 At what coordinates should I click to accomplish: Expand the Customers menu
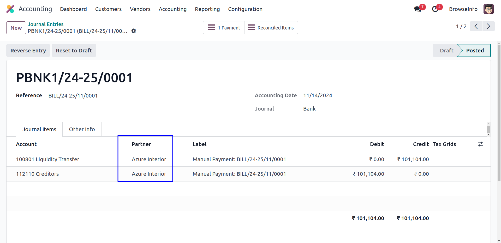pyautogui.click(x=108, y=9)
